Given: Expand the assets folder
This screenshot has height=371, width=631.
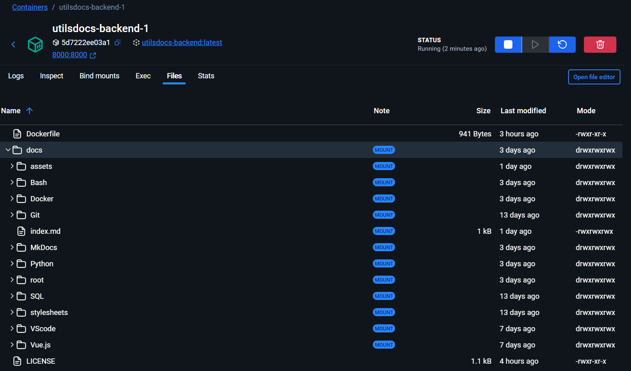Looking at the screenshot, I should tap(12, 166).
